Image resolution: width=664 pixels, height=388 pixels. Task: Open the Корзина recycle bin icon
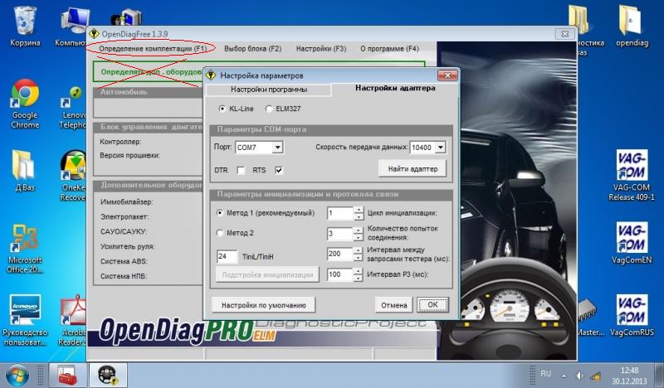25,27
